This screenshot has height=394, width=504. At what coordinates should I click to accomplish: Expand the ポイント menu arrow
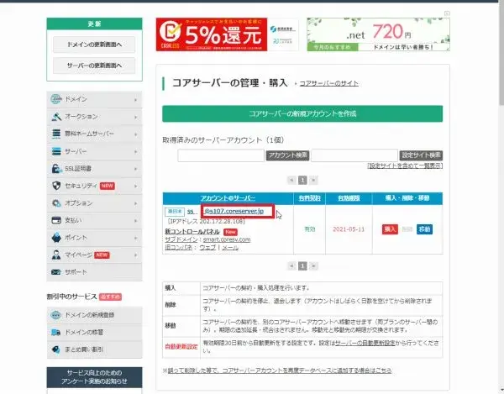pos(135,238)
